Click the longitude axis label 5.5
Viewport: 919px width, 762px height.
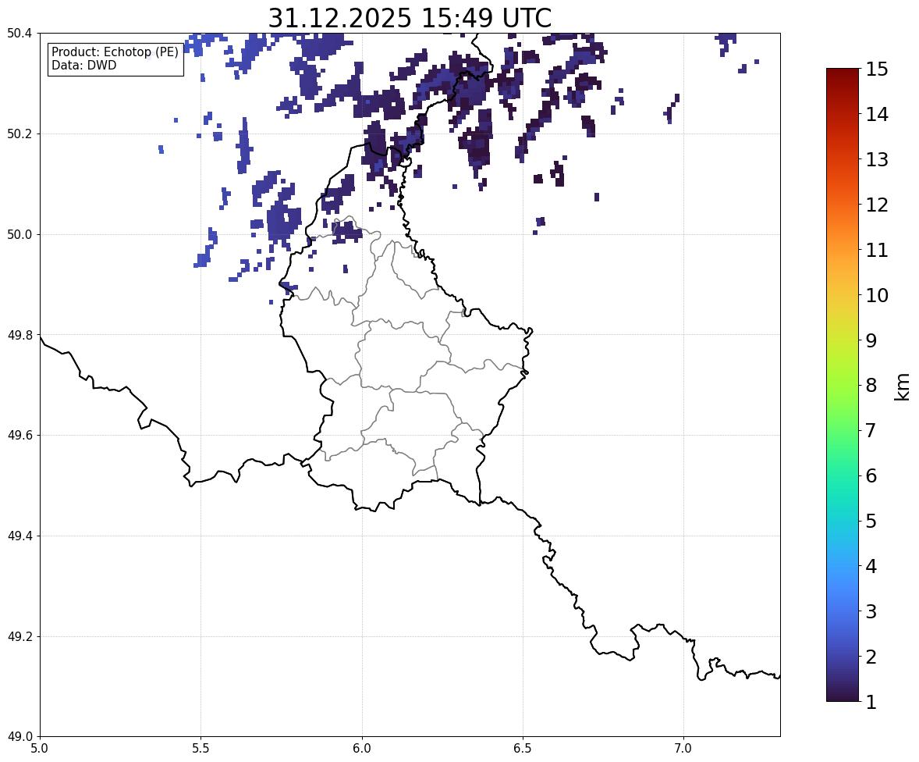200,749
